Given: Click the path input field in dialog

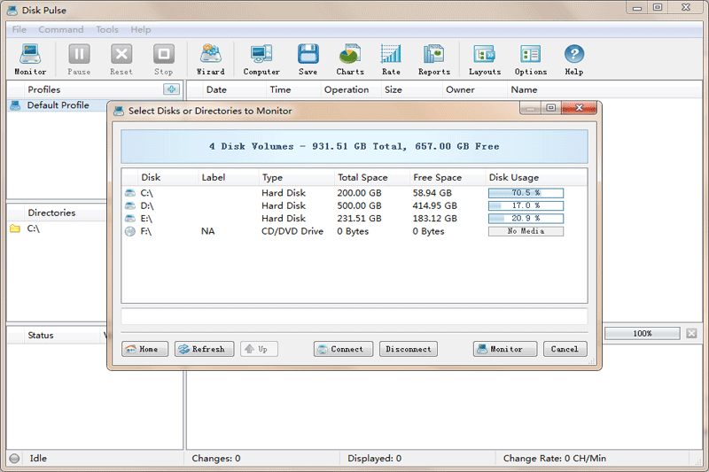Looking at the screenshot, I should tap(354, 316).
